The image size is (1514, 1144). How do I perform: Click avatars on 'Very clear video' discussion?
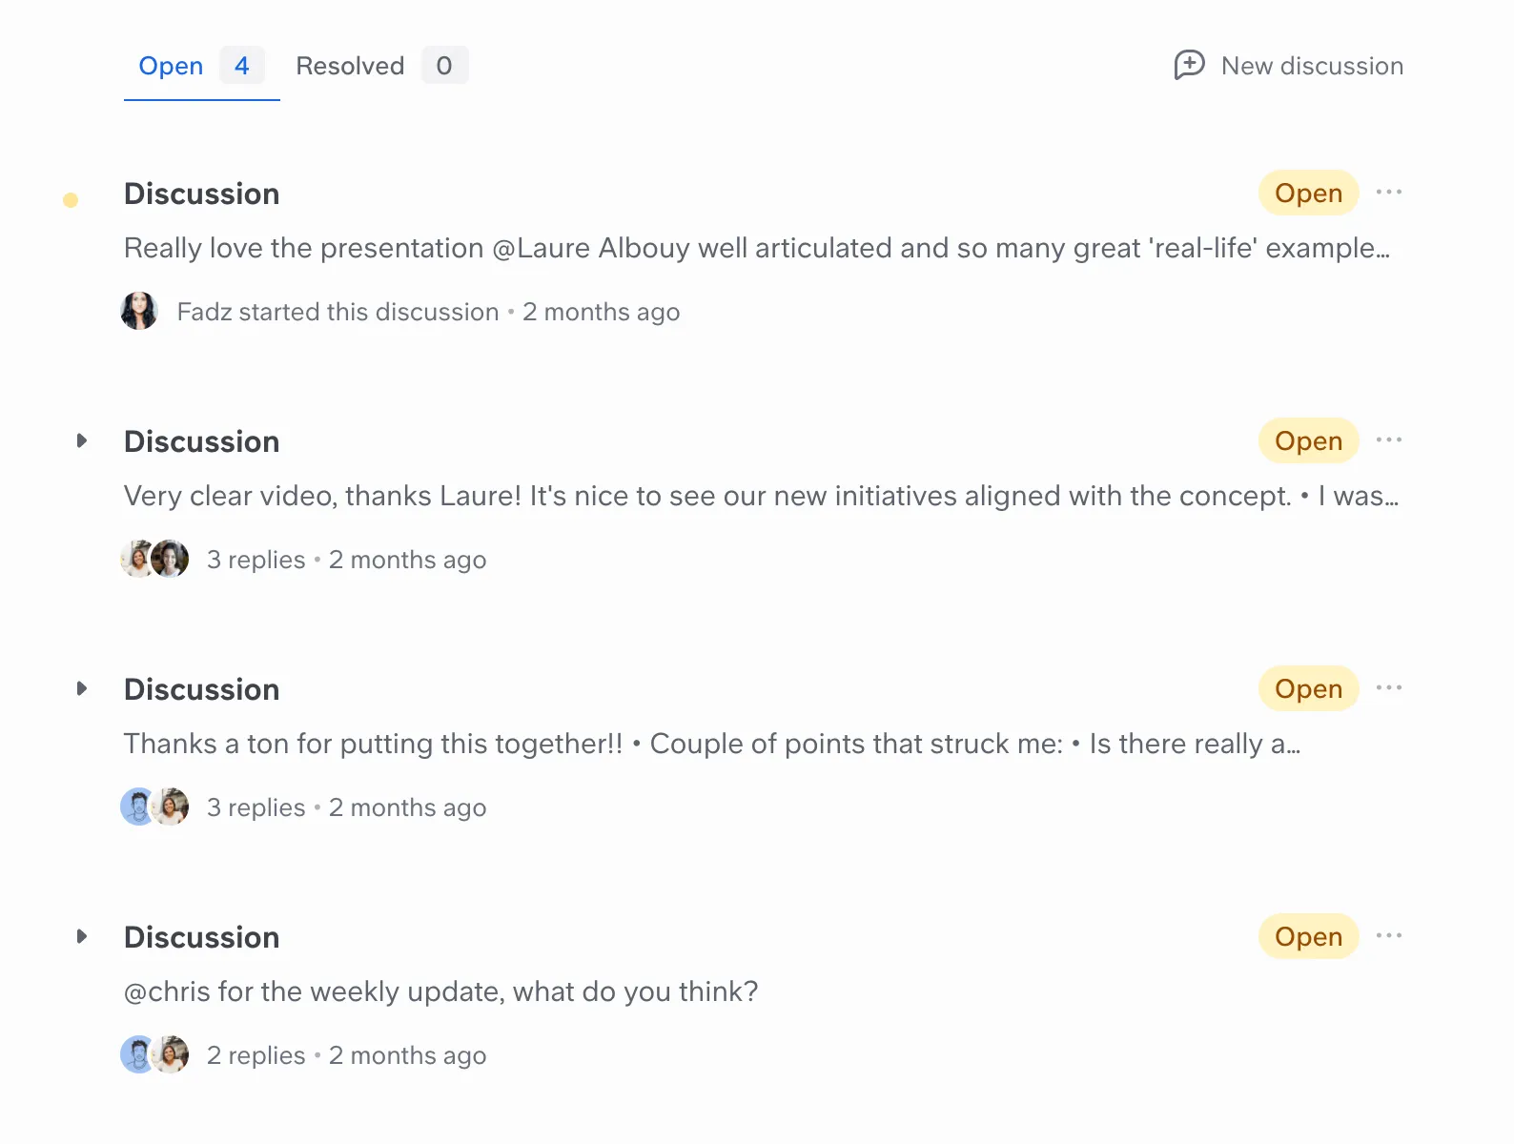[x=154, y=559]
